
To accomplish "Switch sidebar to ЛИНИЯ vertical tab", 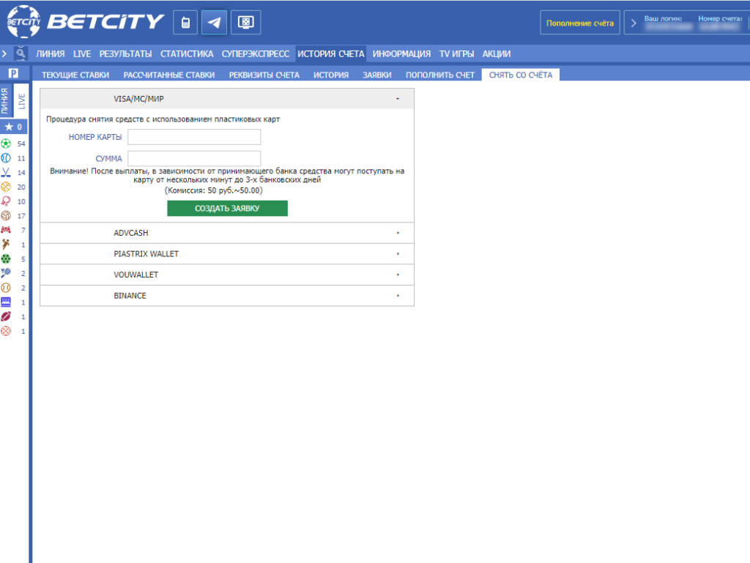I will (5, 101).
